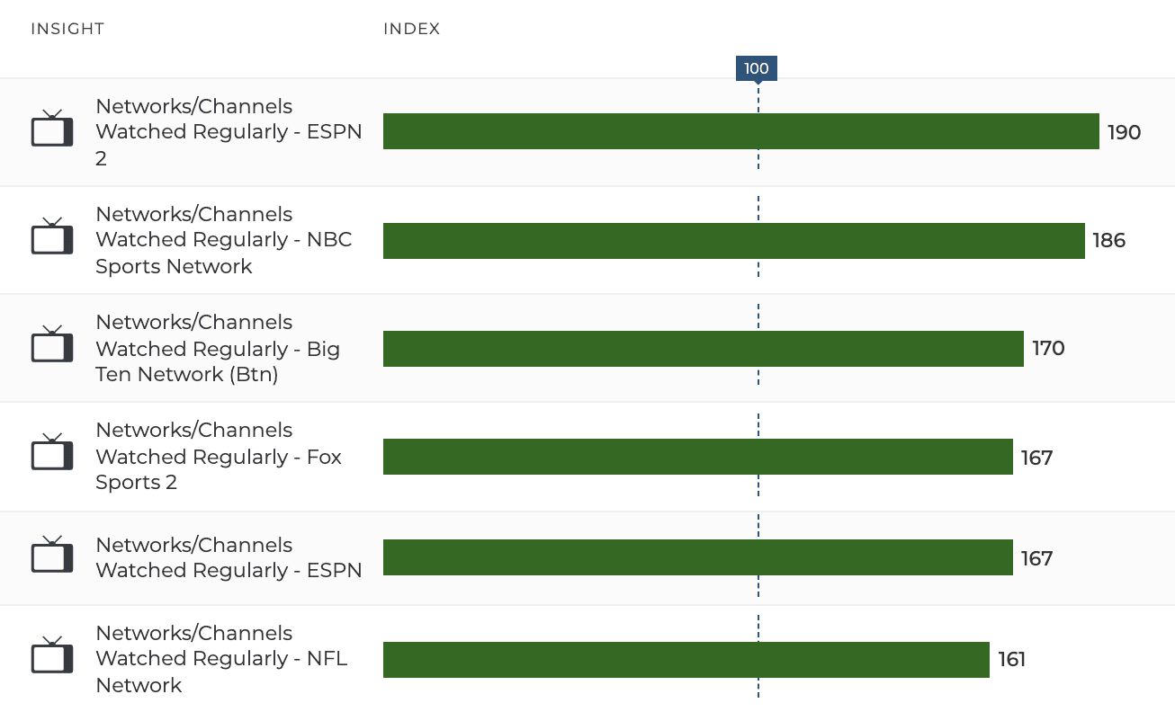Click the INDEX column header
This screenshot has width=1175, height=712.
tap(411, 29)
